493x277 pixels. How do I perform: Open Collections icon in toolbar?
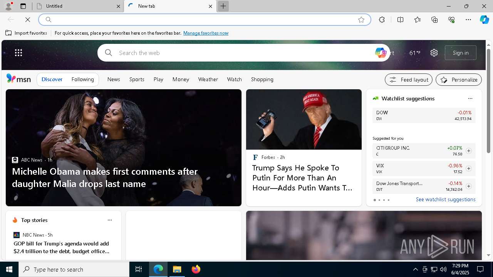(x=434, y=20)
